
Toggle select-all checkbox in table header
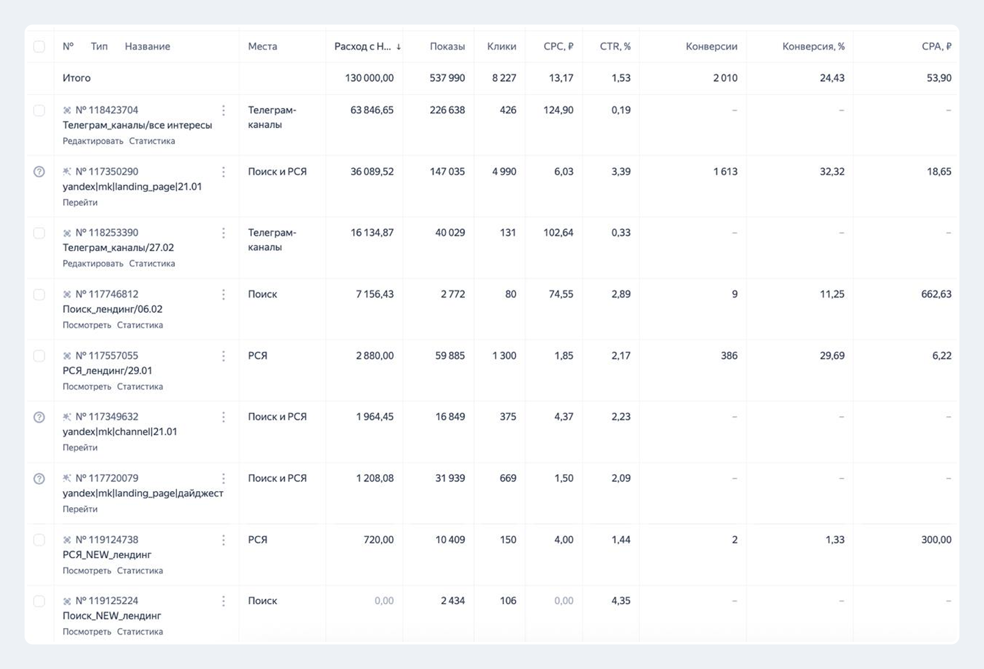(39, 46)
